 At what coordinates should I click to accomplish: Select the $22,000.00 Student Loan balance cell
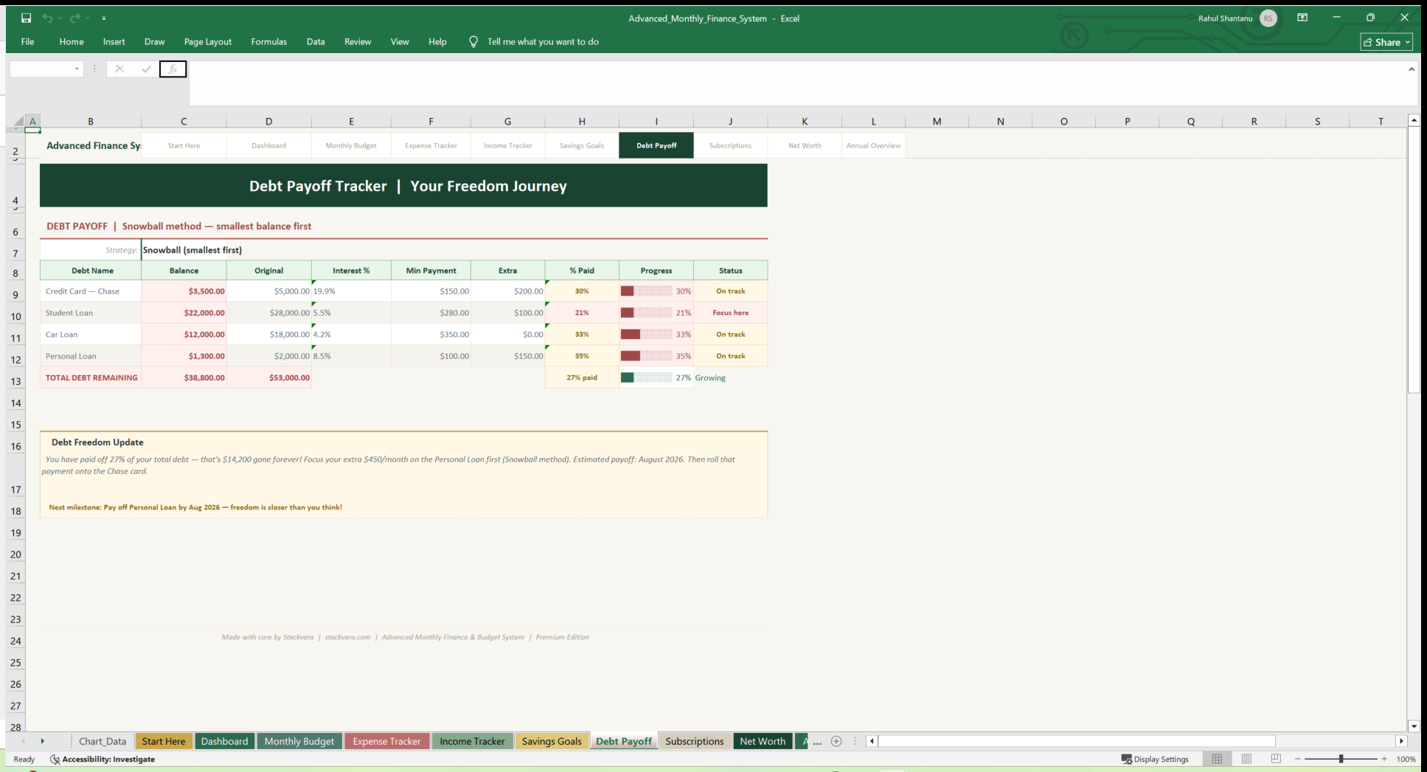click(x=184, y=313)
